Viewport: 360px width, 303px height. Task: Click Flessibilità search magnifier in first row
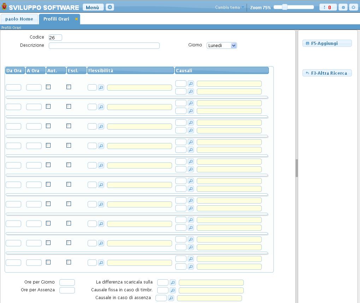click(x=101, y=87)
